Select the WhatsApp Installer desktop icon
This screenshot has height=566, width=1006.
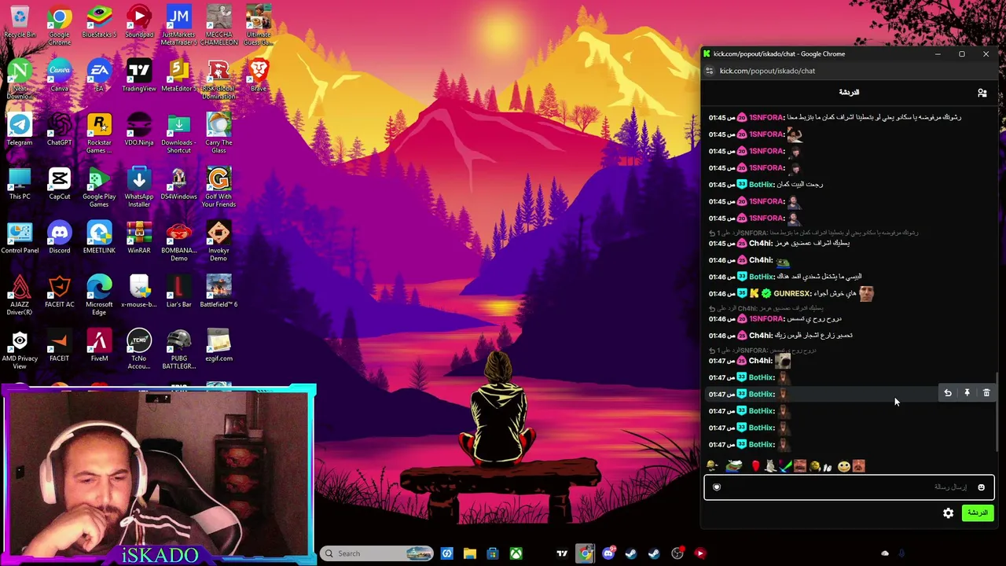click(x=139, y=189)
